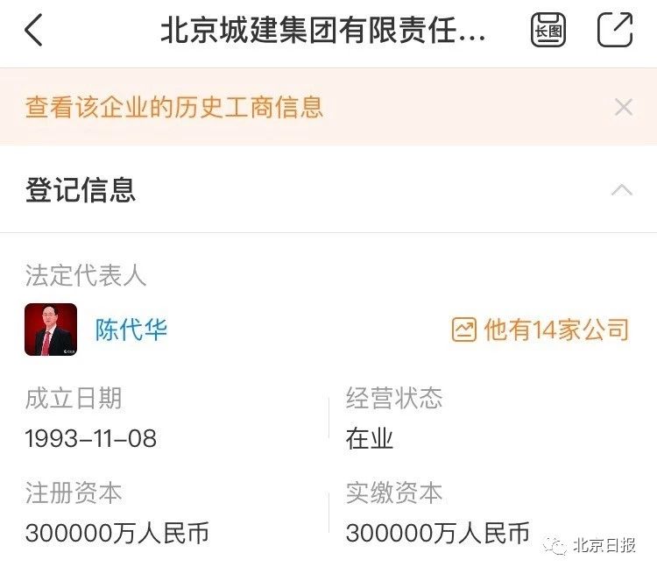Tap the share export icon
The width and height of the screenshot is (657, 574).
[x=615, y=29]
